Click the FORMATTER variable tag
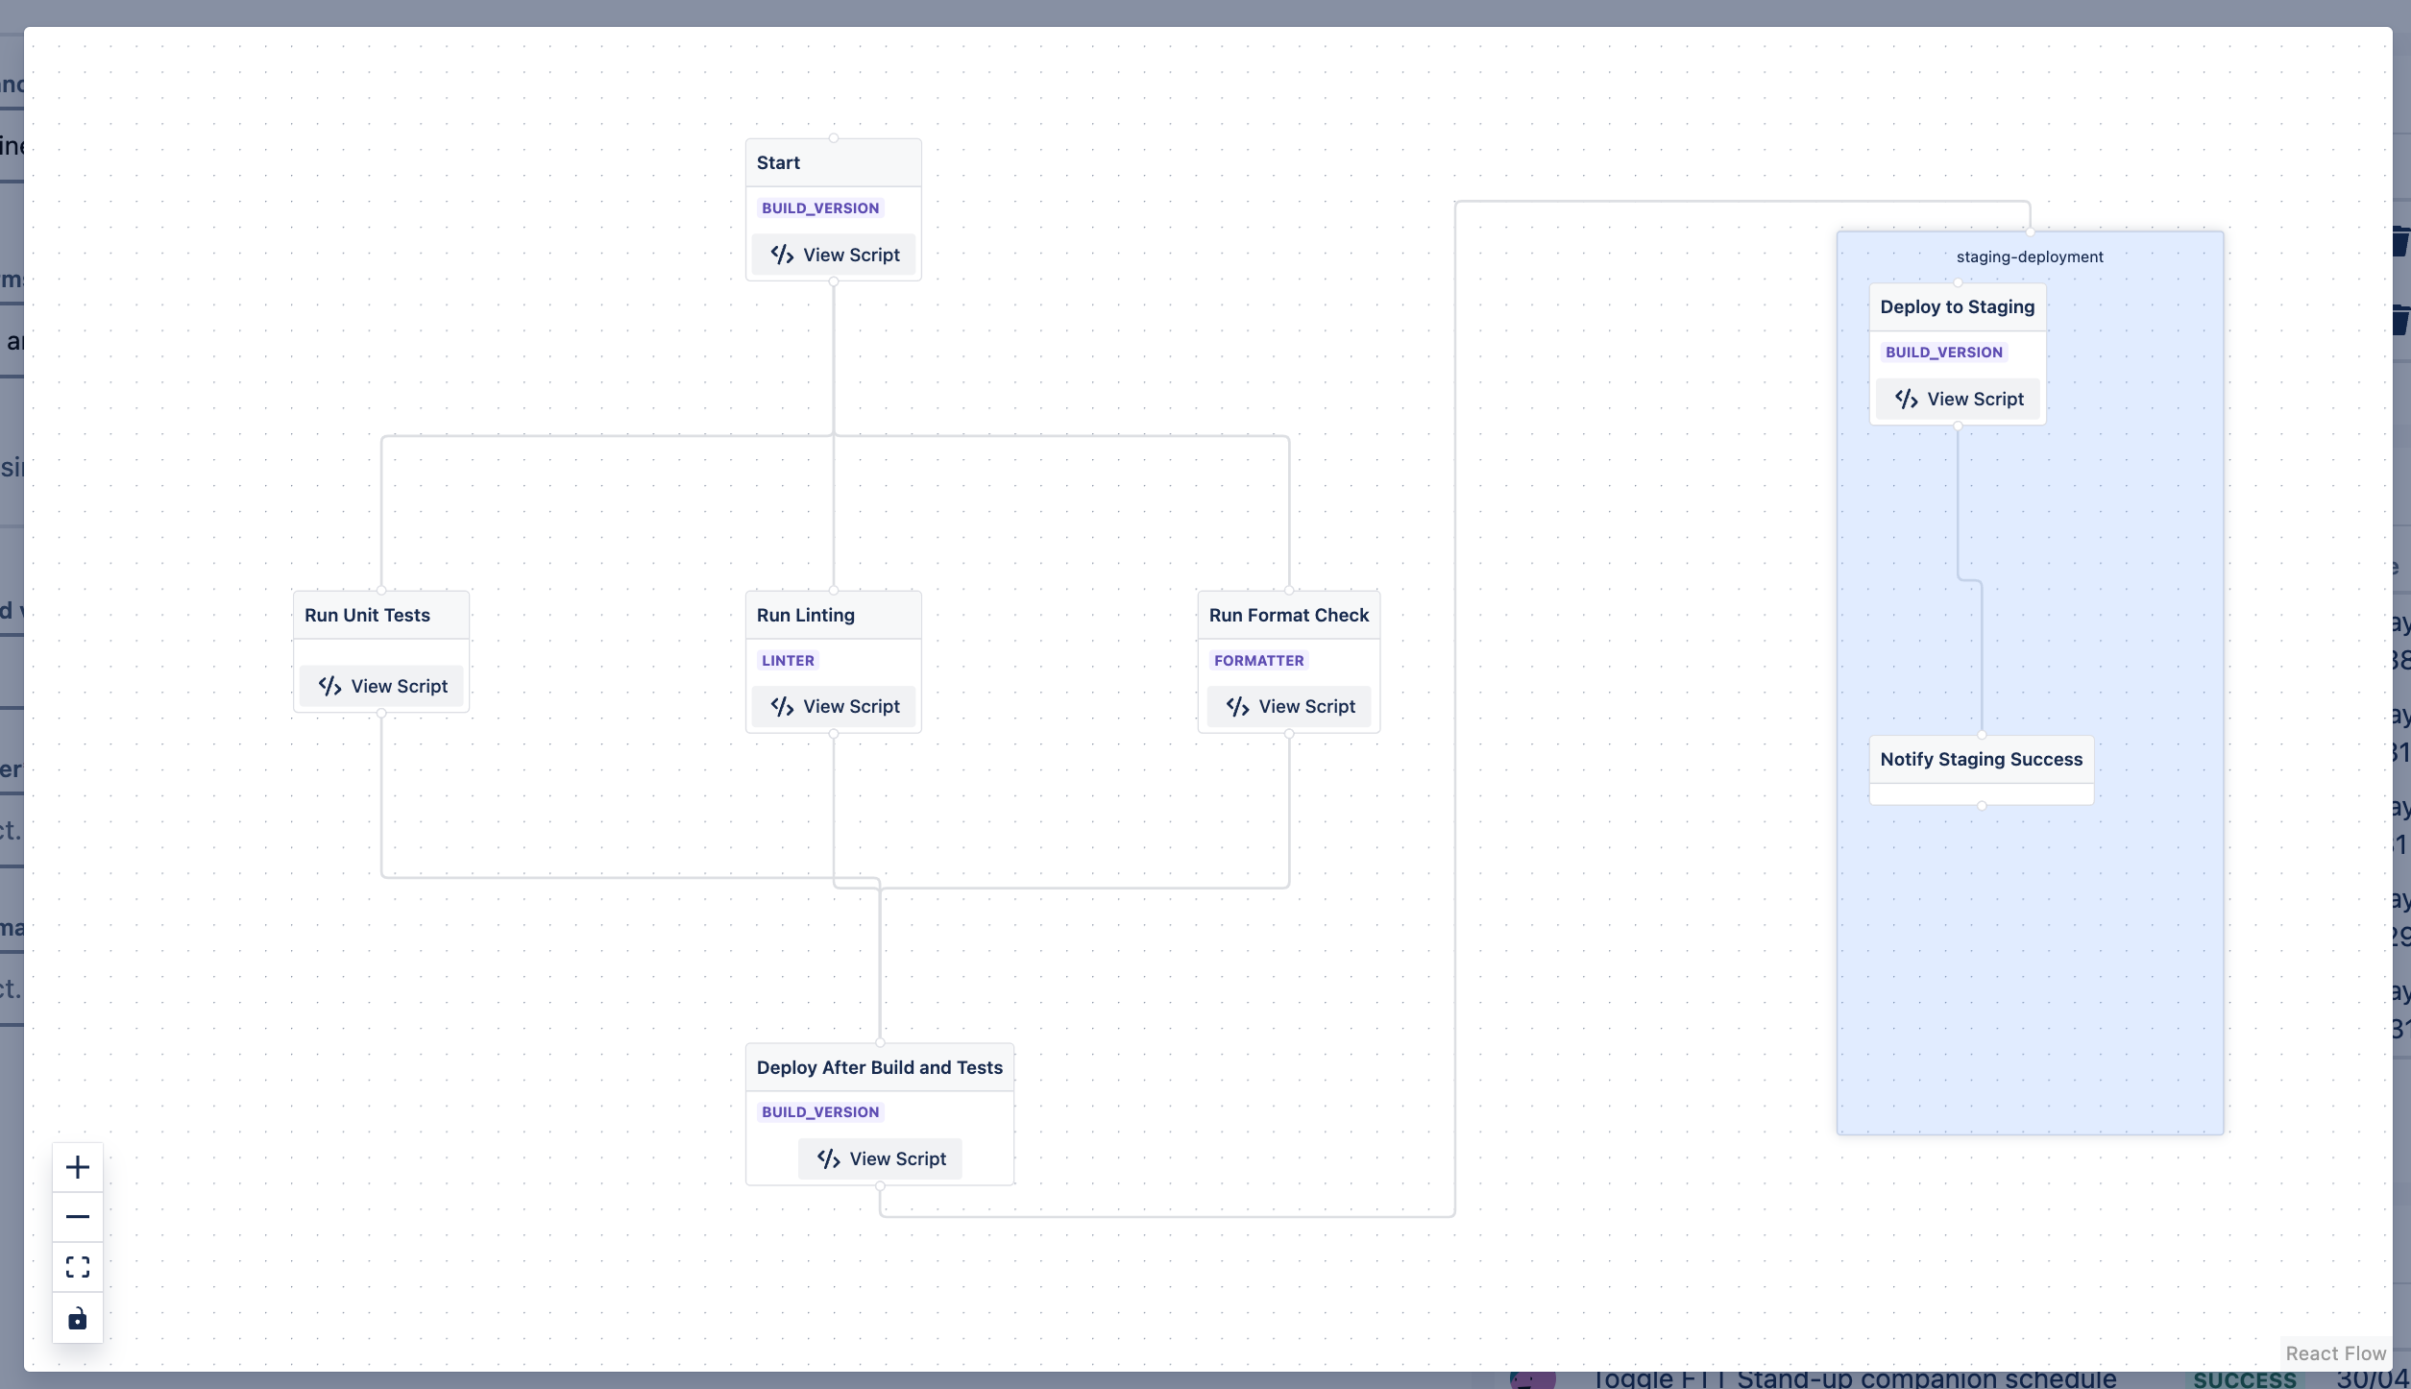The width and height of the screenshot is (2411, 1389). pyautogui.click(x=1258, y=660)
